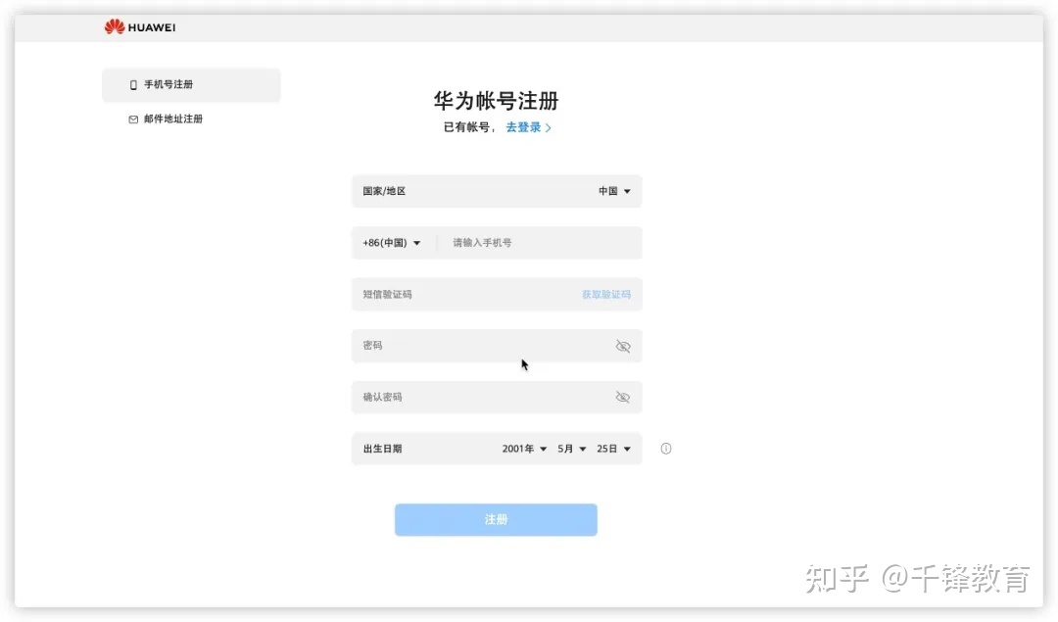Click the blue 注册 button
This screenshot has width=1058, height=622.
496,519
